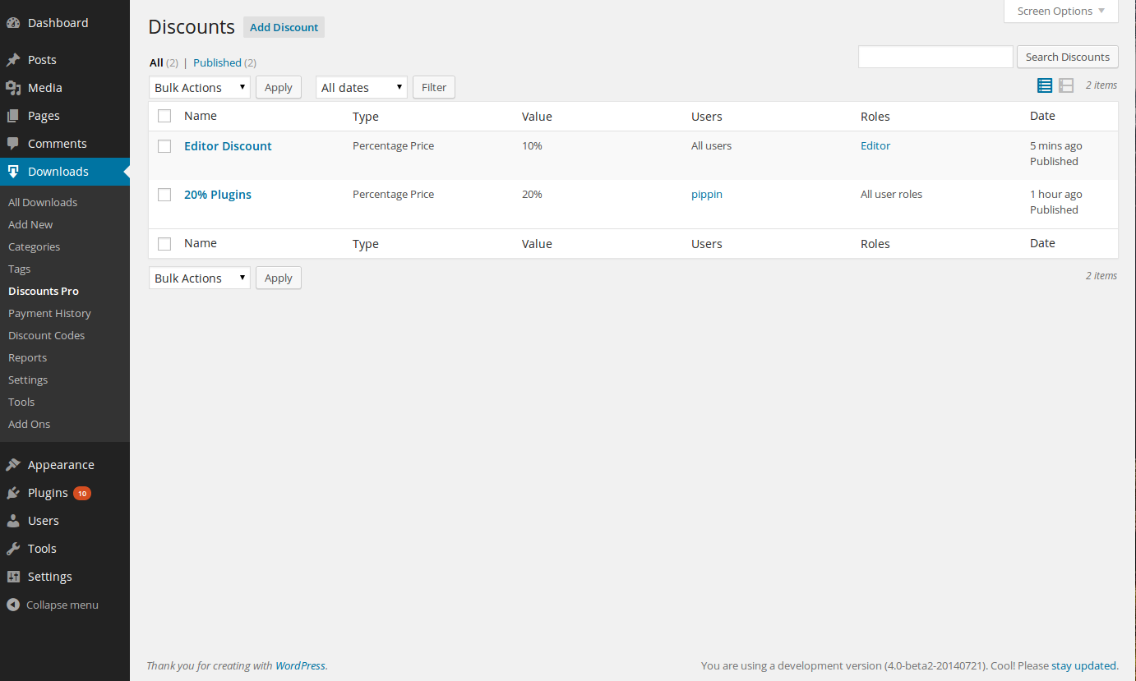Open the top Bulk Actions dropdown

[200, 87]
